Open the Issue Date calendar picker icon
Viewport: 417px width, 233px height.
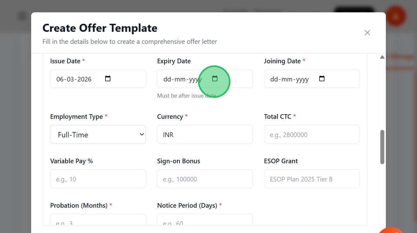tap(108, 79)
